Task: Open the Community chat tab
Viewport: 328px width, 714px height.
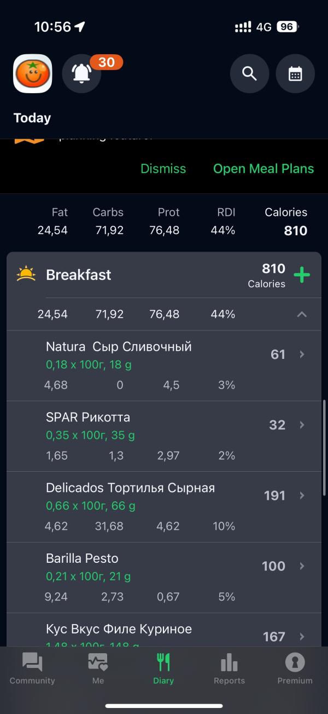Action: 32,669
